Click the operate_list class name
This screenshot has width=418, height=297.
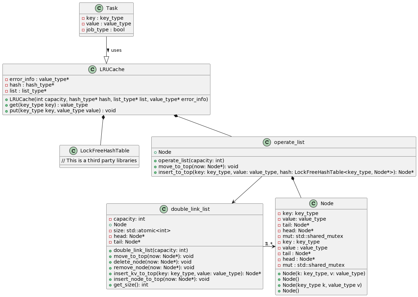[x=289, y=143]
